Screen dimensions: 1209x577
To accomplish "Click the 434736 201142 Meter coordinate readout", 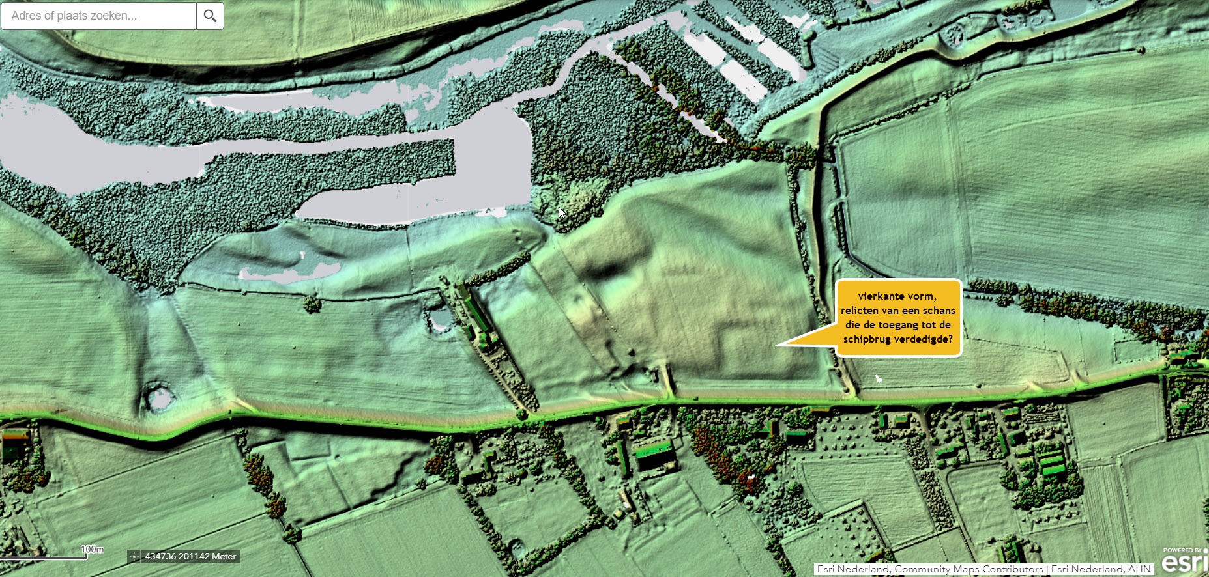I will coord(190,556).
